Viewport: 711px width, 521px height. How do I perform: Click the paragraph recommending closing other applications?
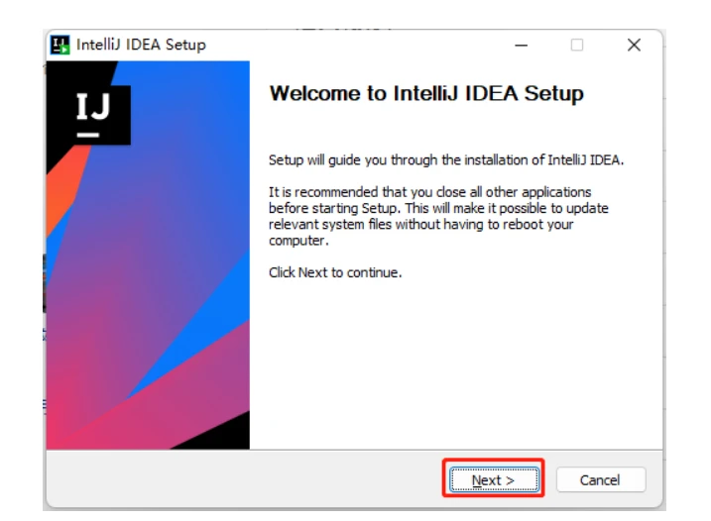click(x=438, y=216)
